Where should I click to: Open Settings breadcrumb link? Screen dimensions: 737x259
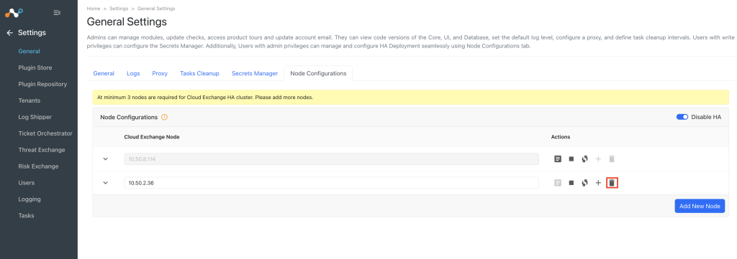pyautogui.click(x=119, y=9)
